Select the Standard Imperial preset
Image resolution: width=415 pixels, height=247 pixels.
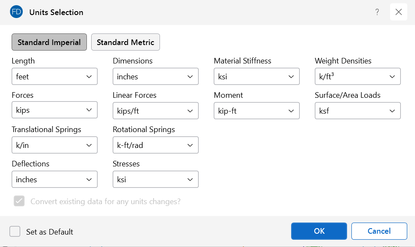pyautogui.click(x=49, y=42)
